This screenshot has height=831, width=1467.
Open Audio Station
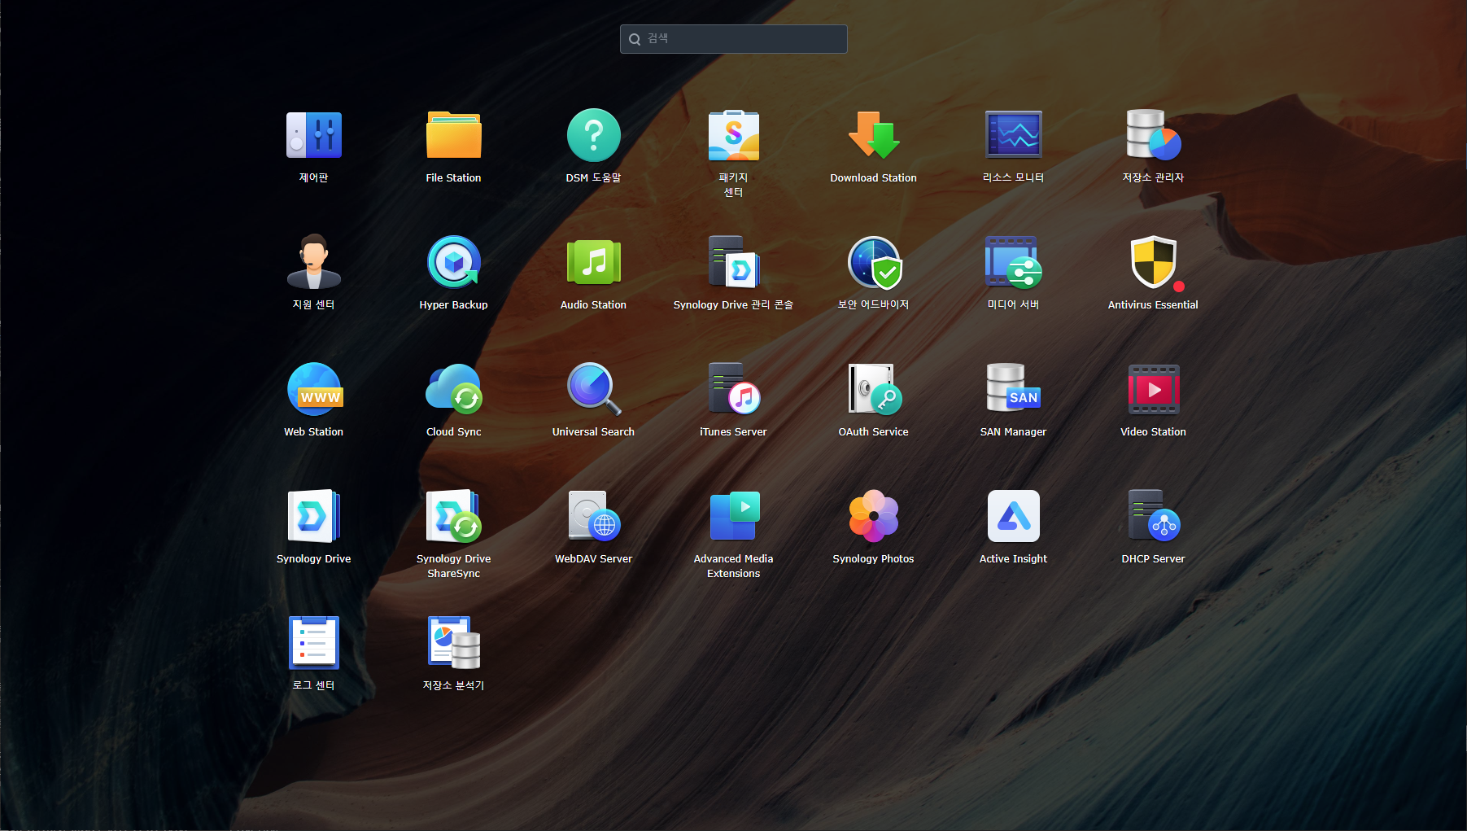[594, 262]
